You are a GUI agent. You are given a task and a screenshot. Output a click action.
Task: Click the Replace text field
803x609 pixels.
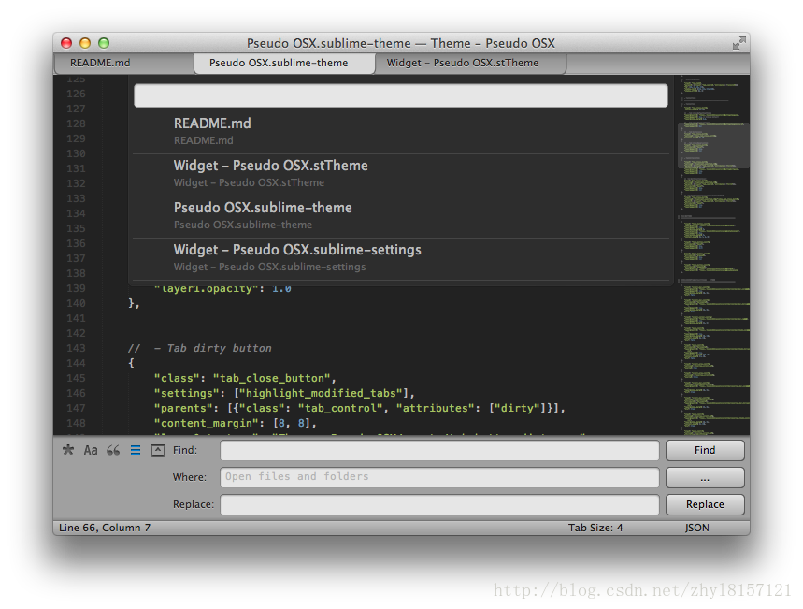pos(439,504)
